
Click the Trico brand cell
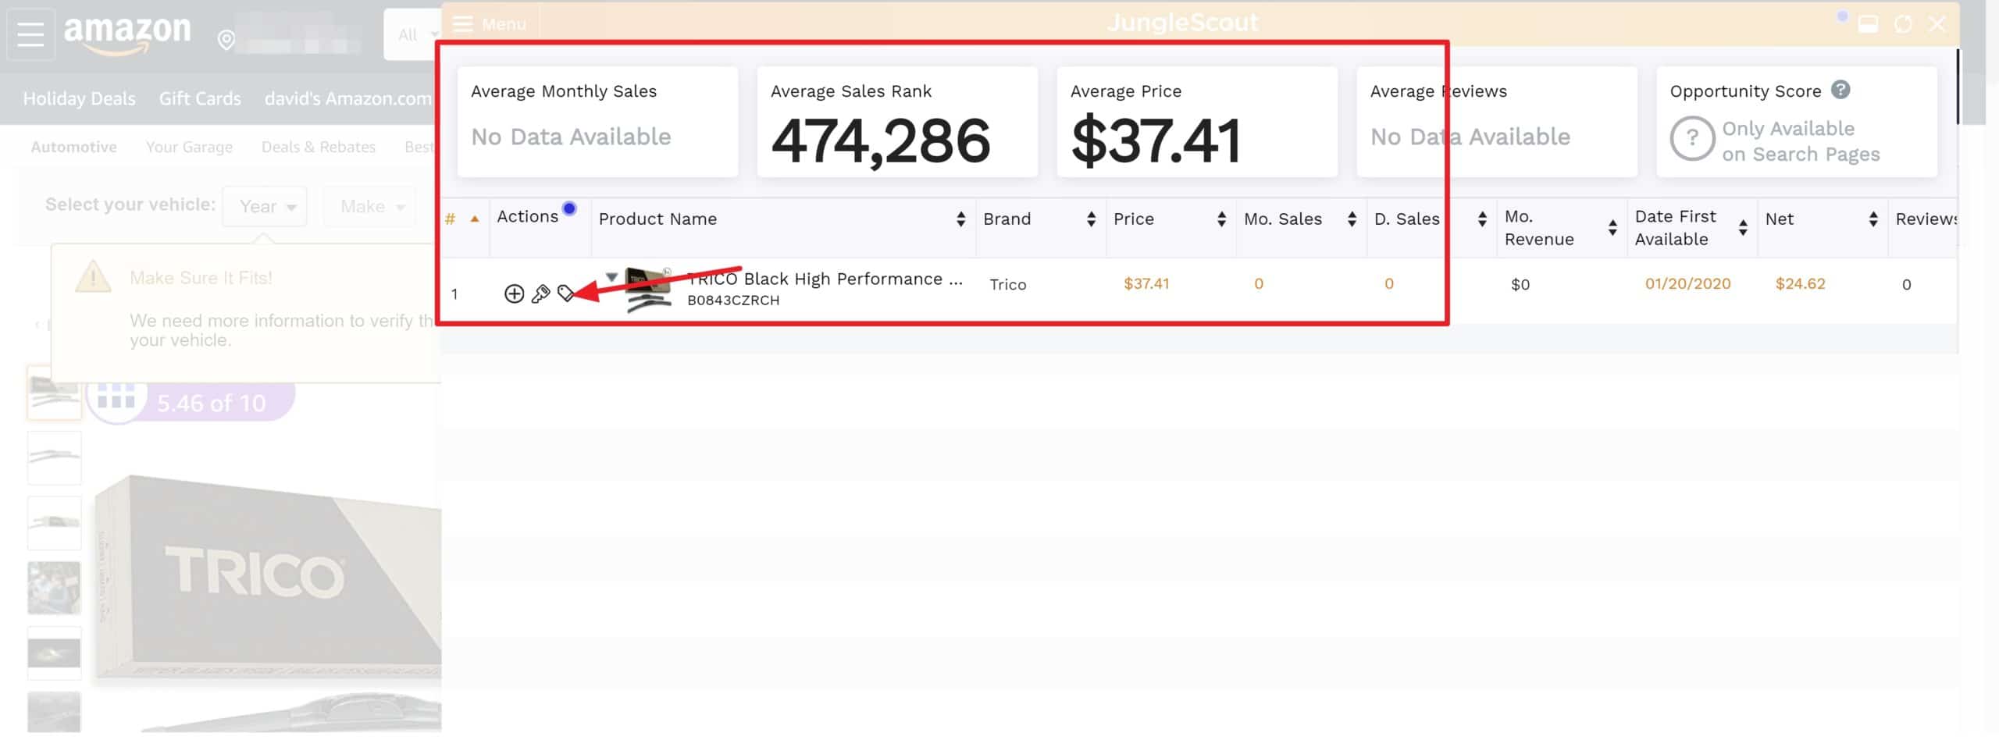point(1007,285)
